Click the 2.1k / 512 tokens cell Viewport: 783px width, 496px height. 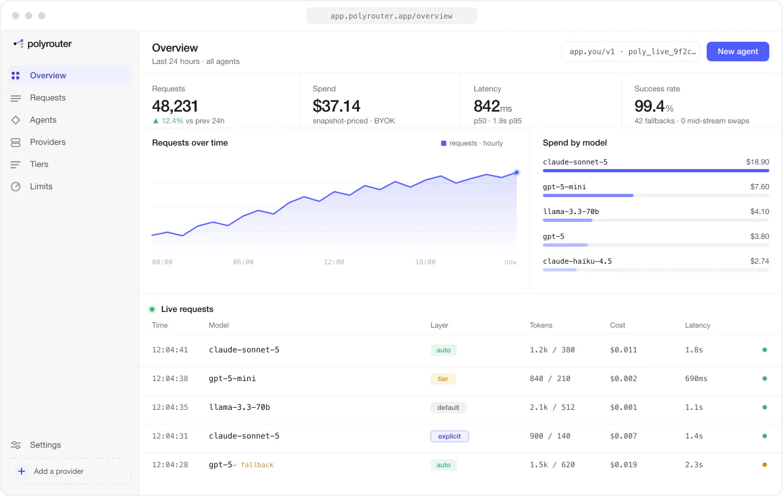click(x=552, y=407)
